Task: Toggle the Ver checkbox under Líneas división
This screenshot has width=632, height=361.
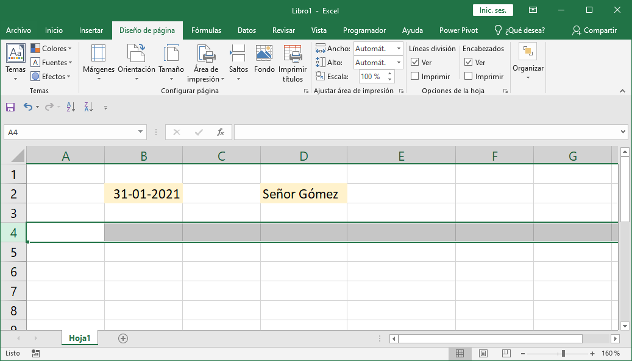Action: coord(415,62)
